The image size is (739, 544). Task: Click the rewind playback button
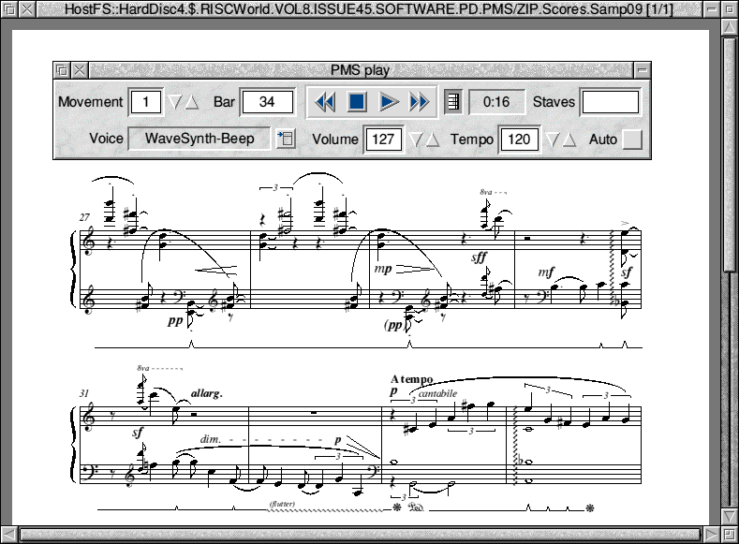pos(325,102)
